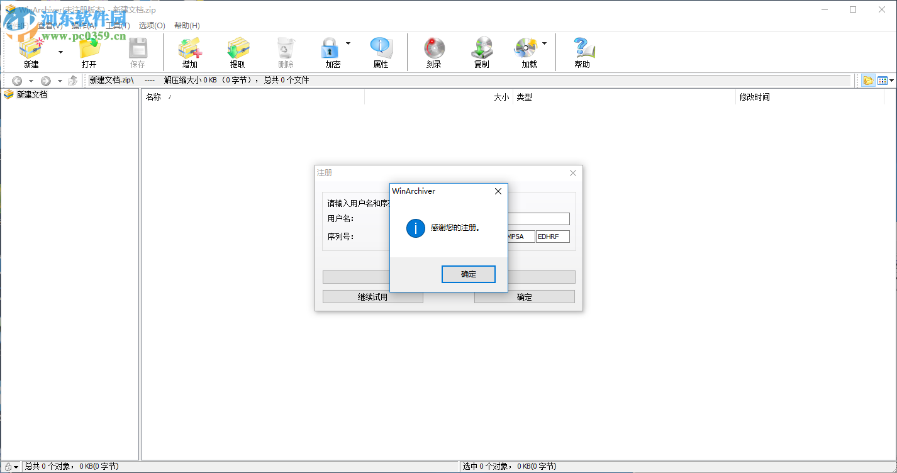Sort files by the 名称 column header

coord(155,97)
